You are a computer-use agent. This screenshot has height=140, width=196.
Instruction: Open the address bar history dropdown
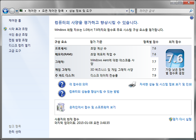[127, 11]
